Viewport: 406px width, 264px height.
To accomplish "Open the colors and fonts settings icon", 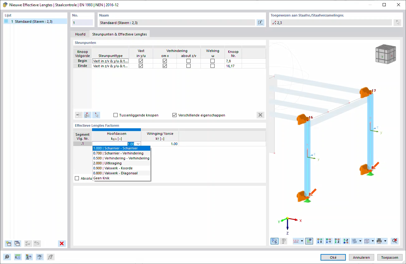I will 29,257.
